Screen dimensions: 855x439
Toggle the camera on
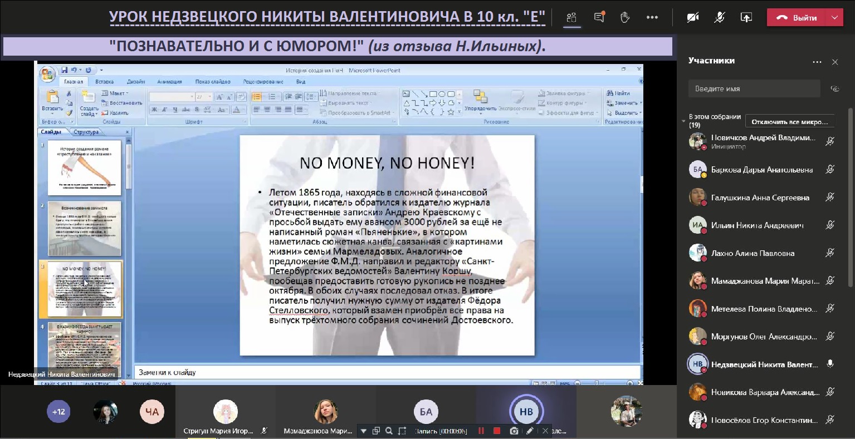[x=693, y=17]
